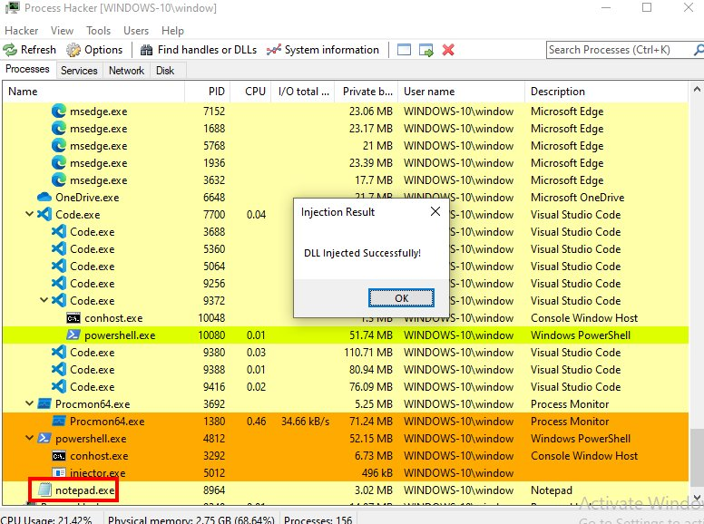Select Code.exe PID 9416 row
Viewport: 704px width, 524px height.
[x=346, y=386]
